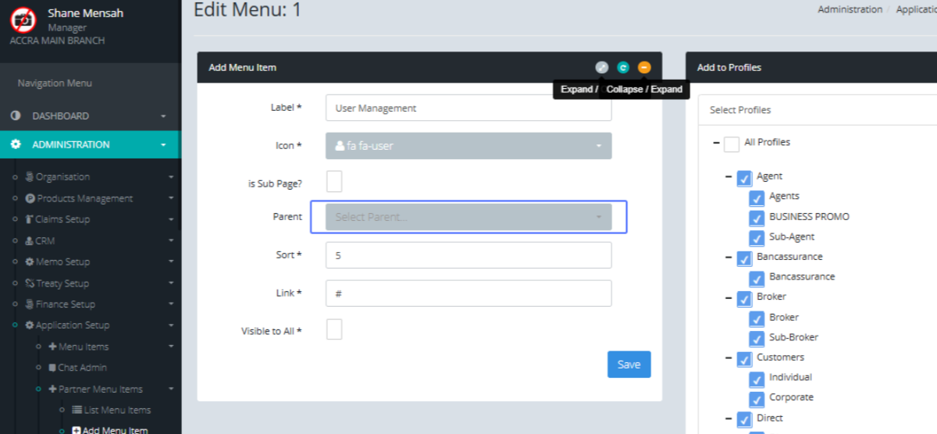Collapse the Agent profile tree group

[729, 177]
